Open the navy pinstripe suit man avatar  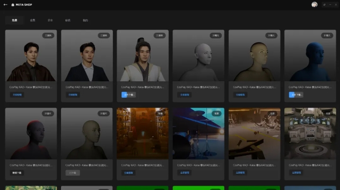87,55
